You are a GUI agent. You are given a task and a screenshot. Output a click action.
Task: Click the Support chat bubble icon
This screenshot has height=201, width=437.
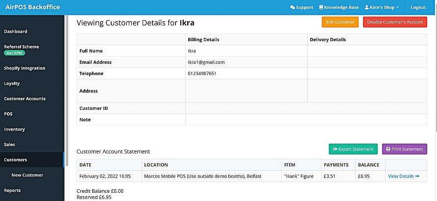point(292,7)
